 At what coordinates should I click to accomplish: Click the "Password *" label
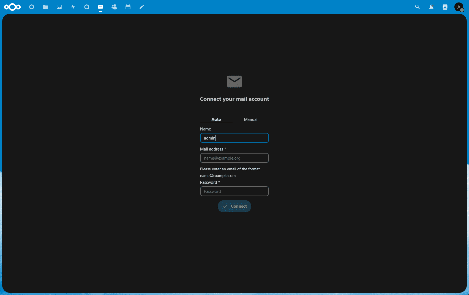tap(210, 182)
